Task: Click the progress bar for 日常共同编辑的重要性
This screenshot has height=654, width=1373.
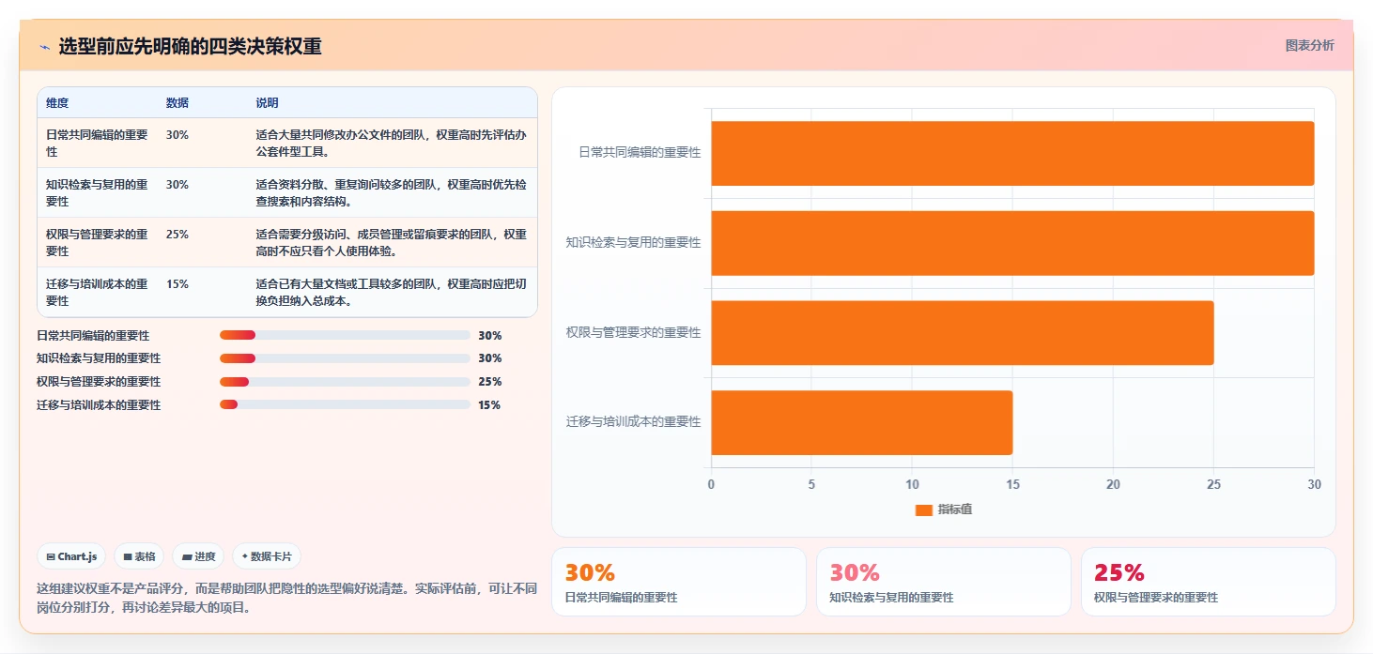Action: pyautogui.click(x=345, y=335)
